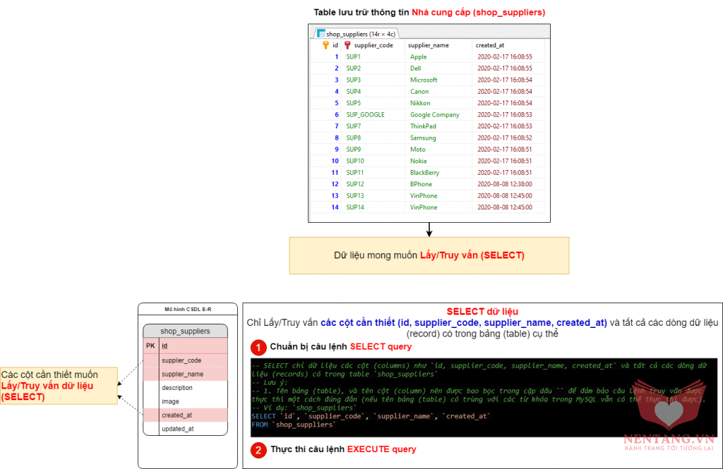Select the Google Company supplier cell
The height and width of the screenshot is (469, 723).
(x=434, y=114)
